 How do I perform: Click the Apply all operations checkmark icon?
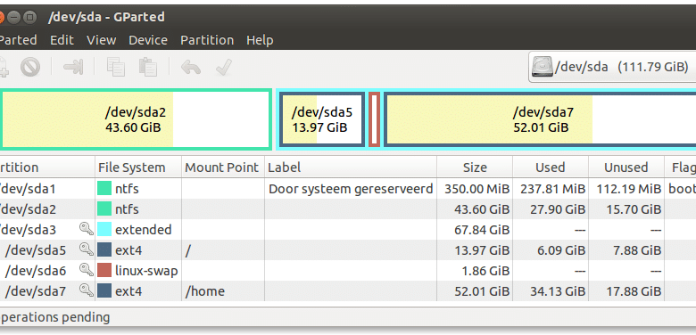pyautogui.click(x=224, y=68)
